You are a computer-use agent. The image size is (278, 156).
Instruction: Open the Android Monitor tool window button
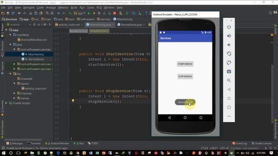click(57, 143)
